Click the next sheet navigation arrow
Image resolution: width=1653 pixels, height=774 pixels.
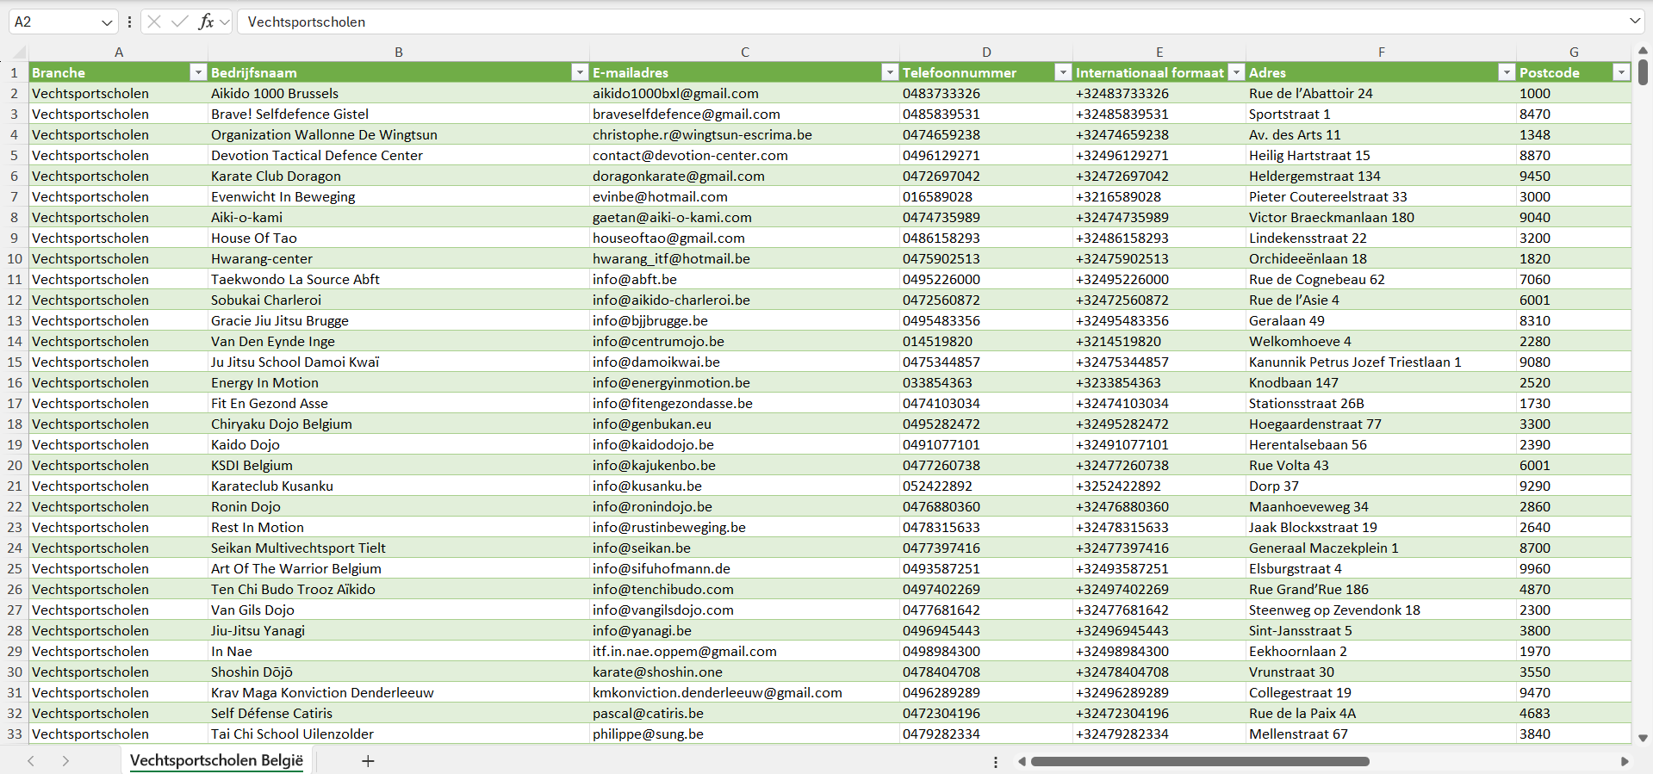(65, 761)
